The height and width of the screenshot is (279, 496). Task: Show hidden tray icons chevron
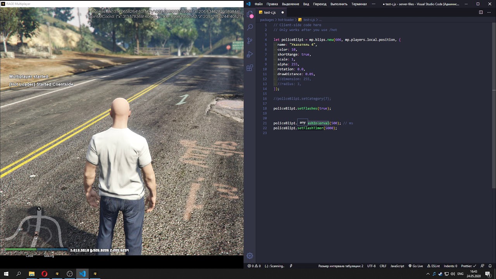point(428,274)
